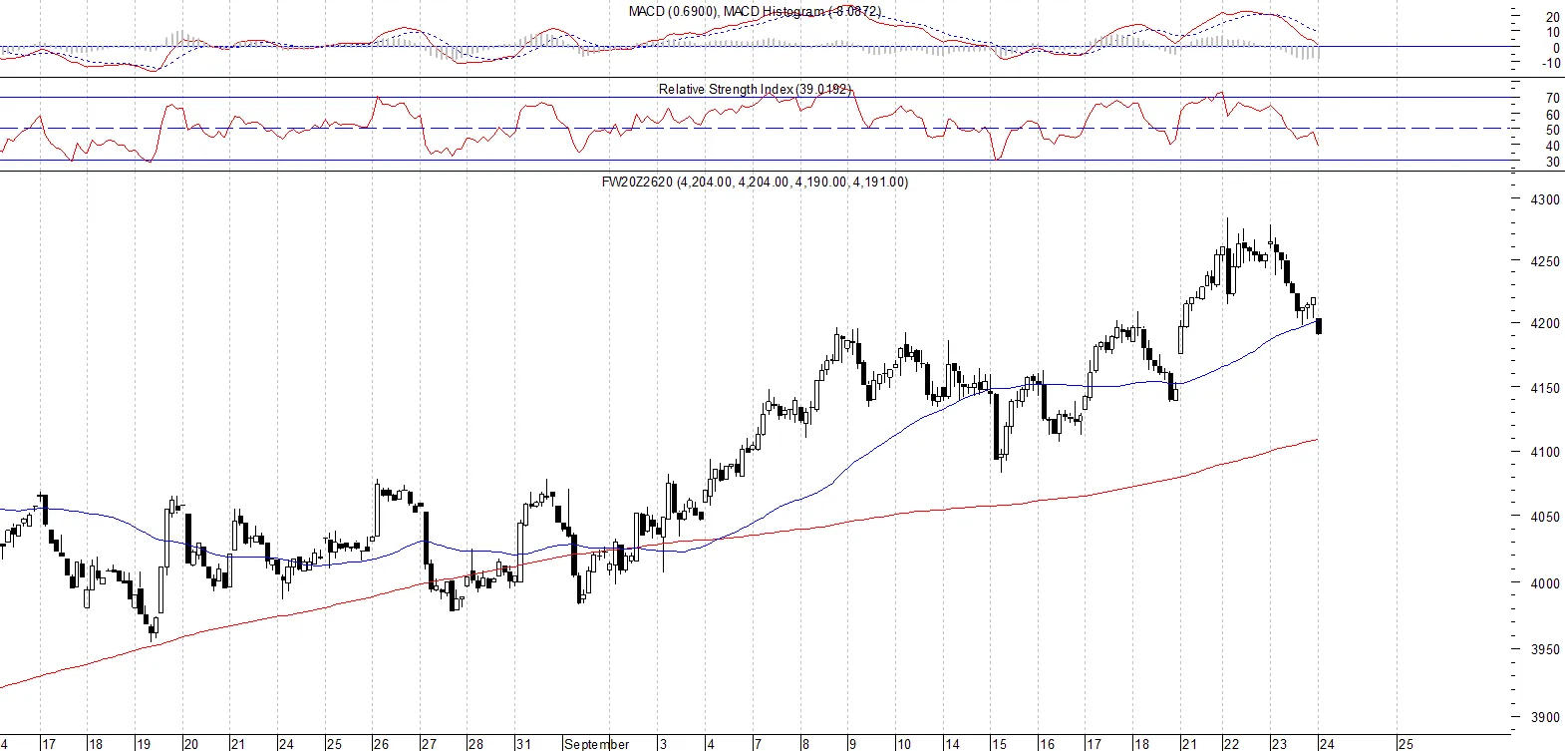Click date label 23 on time axis
This screenshot has width=1565, height=751.
[1279, 744]
